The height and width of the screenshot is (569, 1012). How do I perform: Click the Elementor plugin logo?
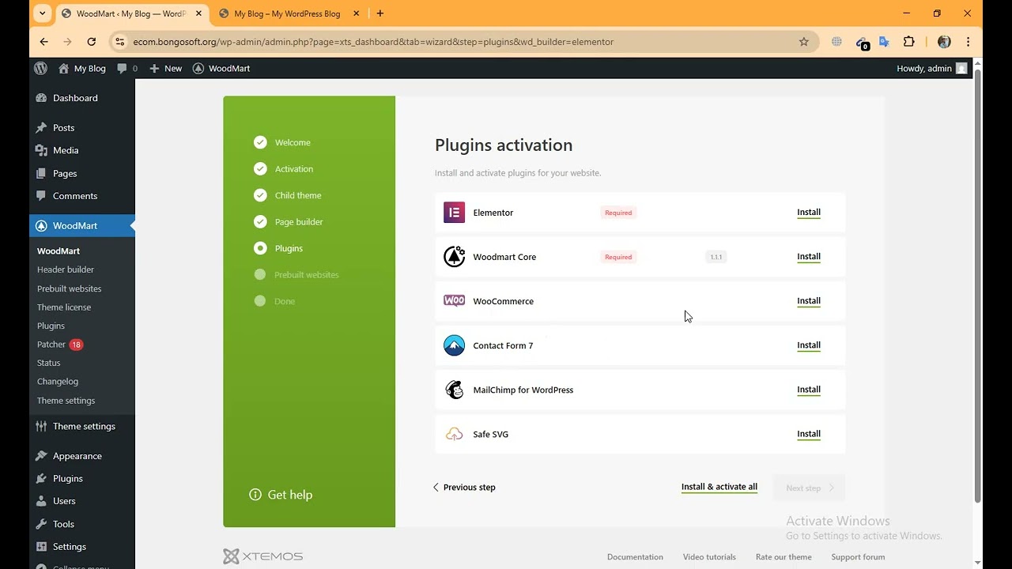(x=455, y=213)
